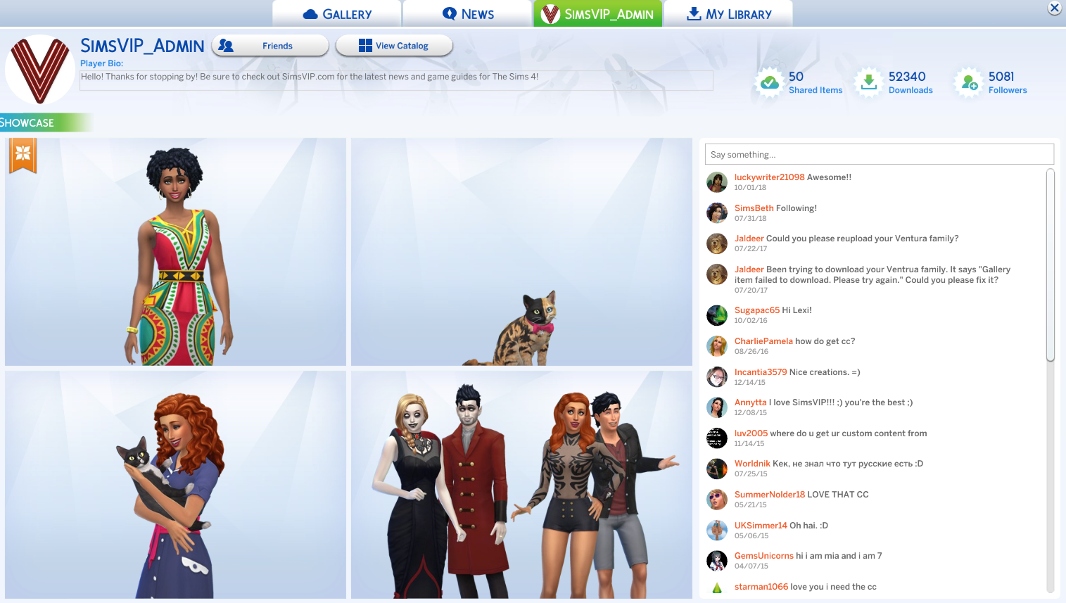This screenshot has height=603, width=1066.
Task: Open Worldnik's profile link
Action: pos(752,464)
